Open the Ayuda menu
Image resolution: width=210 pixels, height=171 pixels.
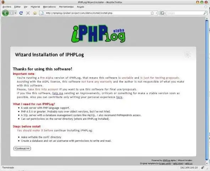[x=80, y=7]
